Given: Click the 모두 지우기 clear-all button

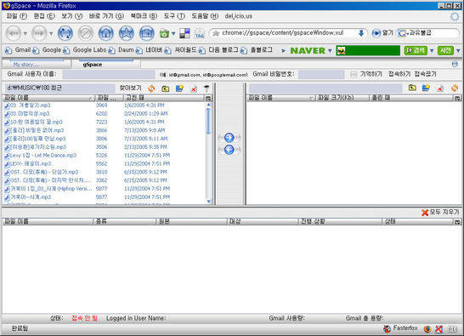Looking at the screenshot, I should (440, 212).
